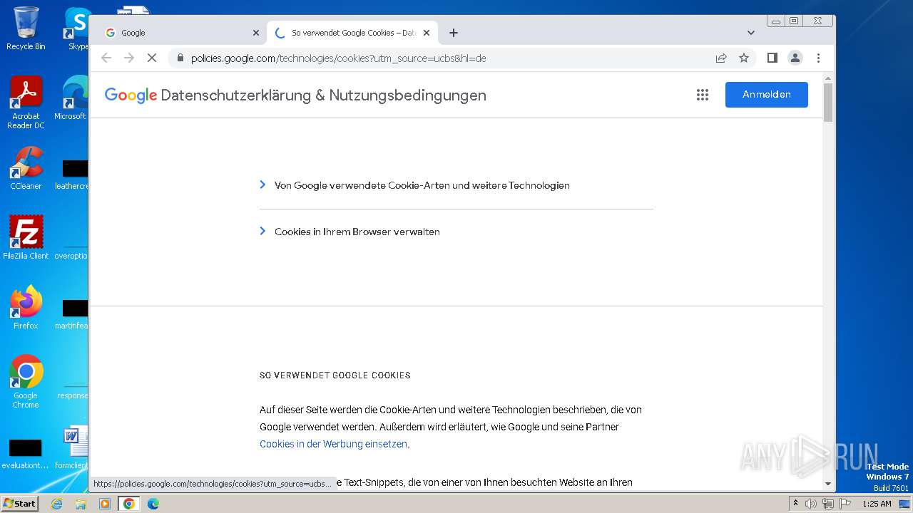This screenshot has height=513, width=913.
Task: Open the Firefox desktop icon
Action: tap(26, 308)
